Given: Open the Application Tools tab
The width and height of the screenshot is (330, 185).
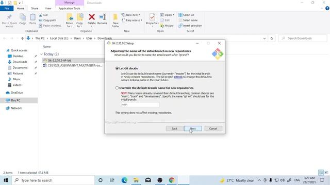Looking at the screenshot, I should point(70,8).
